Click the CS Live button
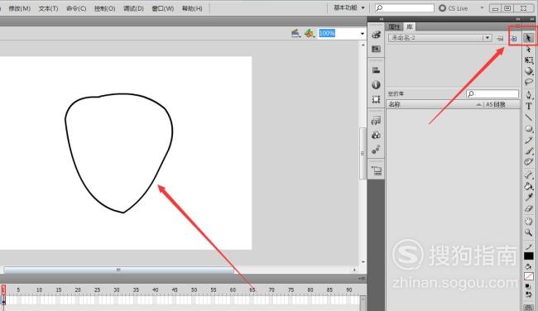Screen dimensions: 538x311 454,8
